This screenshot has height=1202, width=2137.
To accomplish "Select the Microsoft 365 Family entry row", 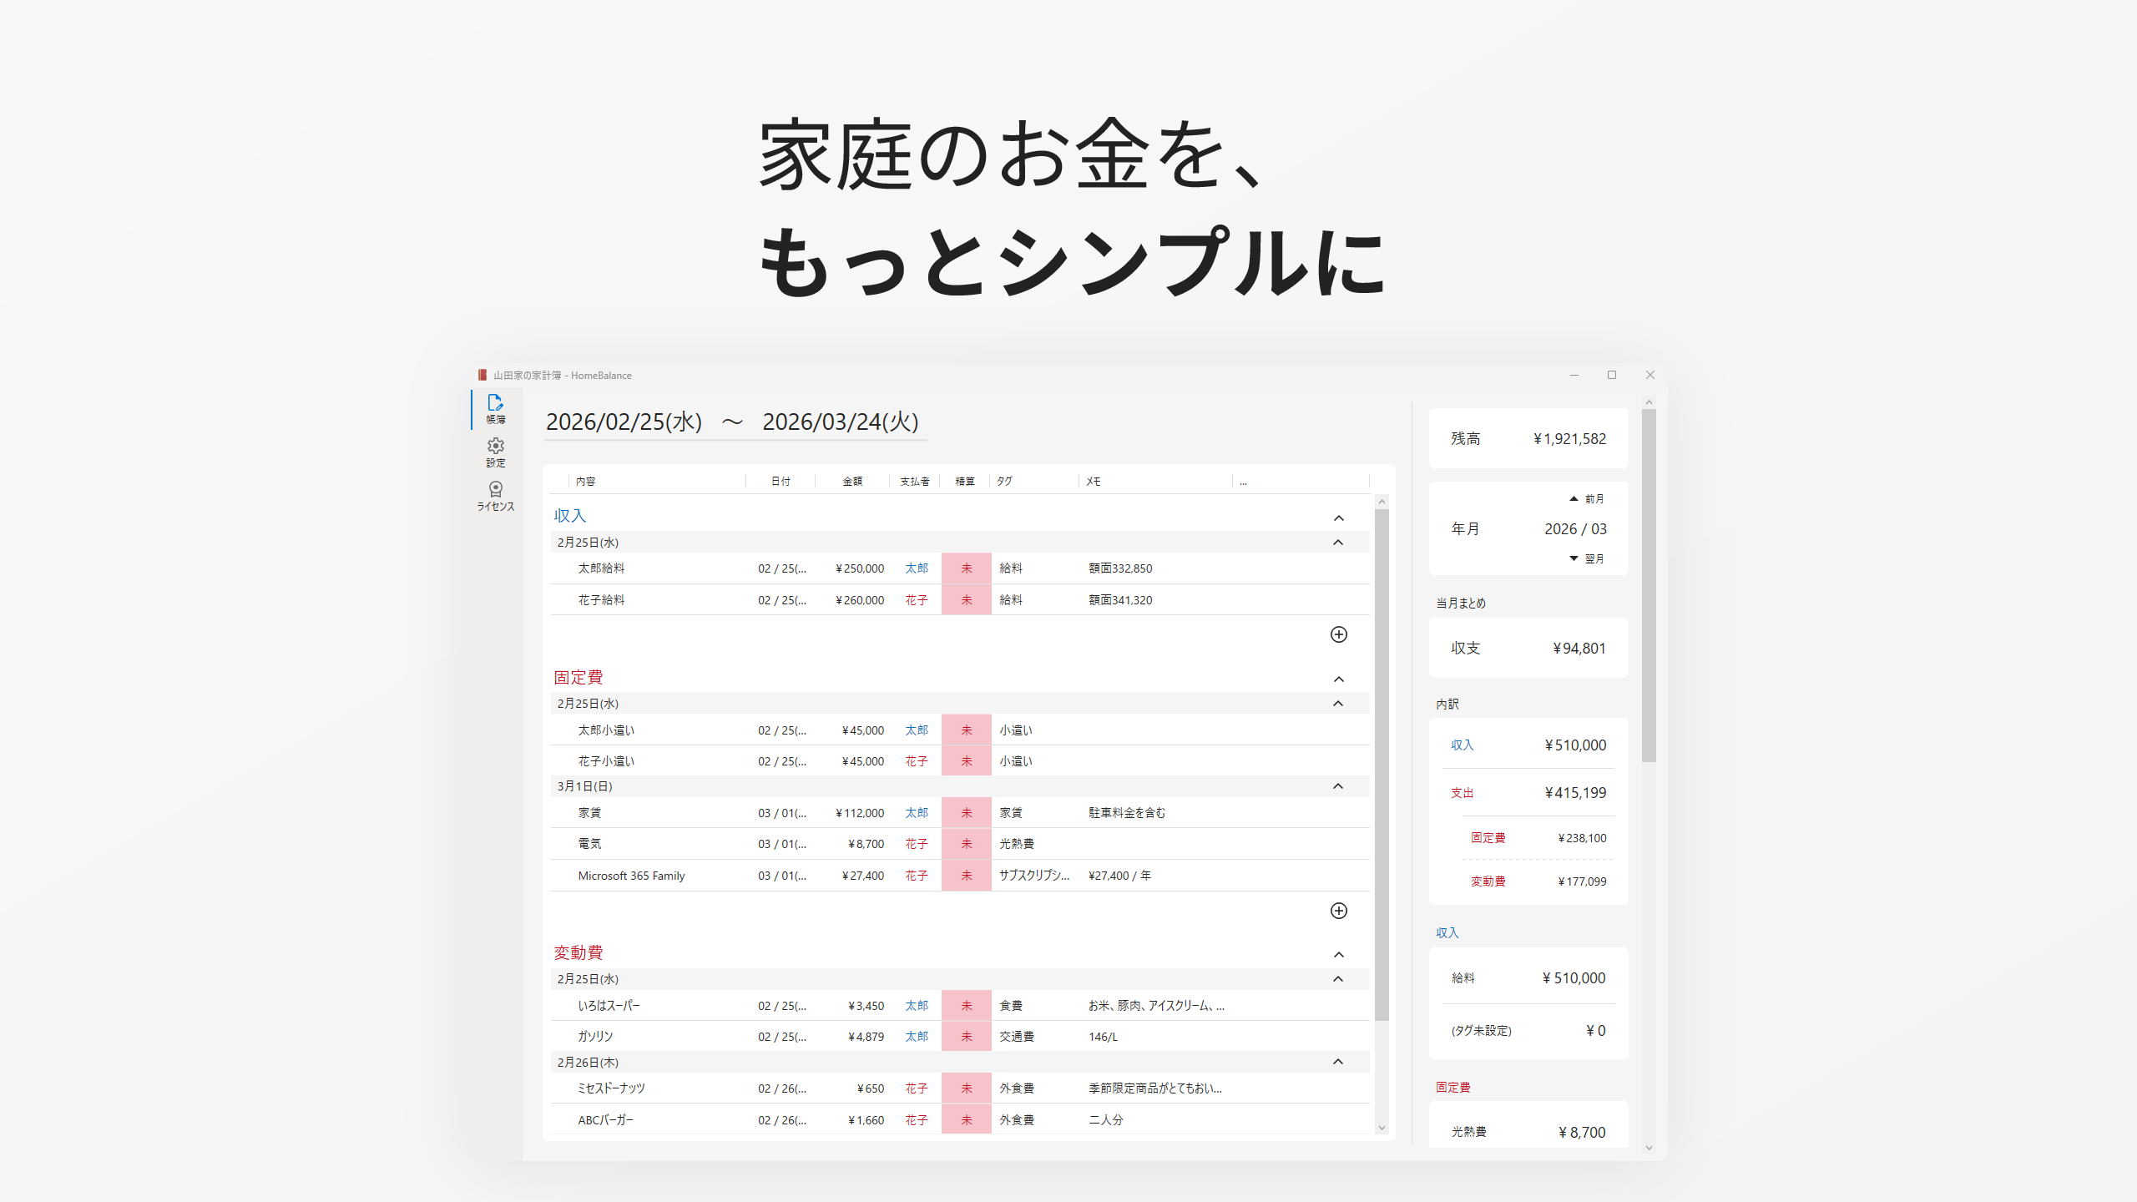I will coord(631,876).
